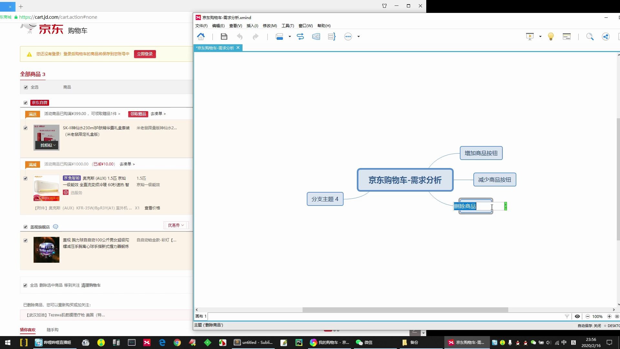This screenshot has height=349, width=620.
Task: Select 猜你喜欢 tab on JD page
Action: coord(28,330)
